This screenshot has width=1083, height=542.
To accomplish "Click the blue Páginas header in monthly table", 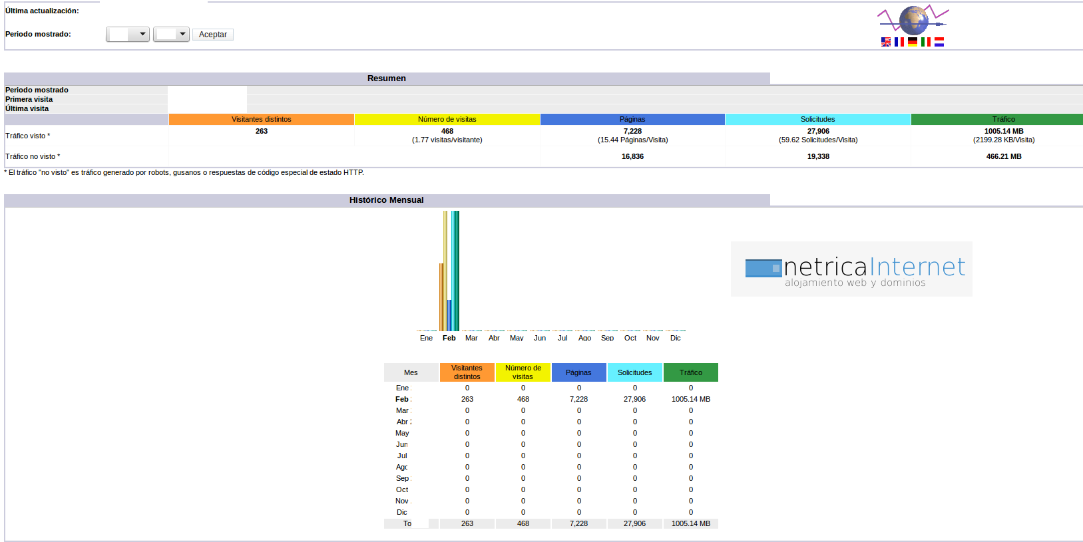I will pos(578,373).
